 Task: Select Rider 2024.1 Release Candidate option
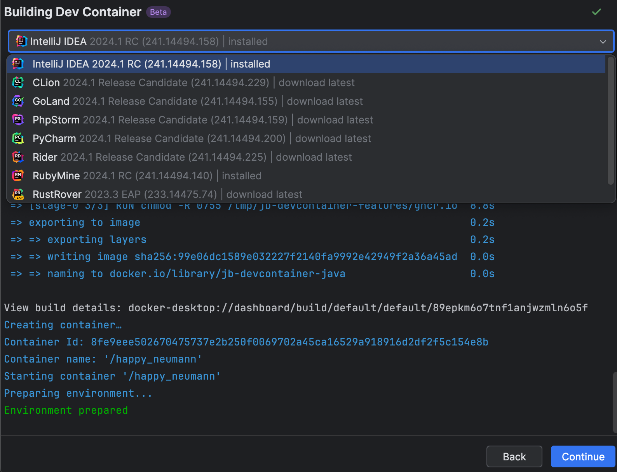coord(306,157)
